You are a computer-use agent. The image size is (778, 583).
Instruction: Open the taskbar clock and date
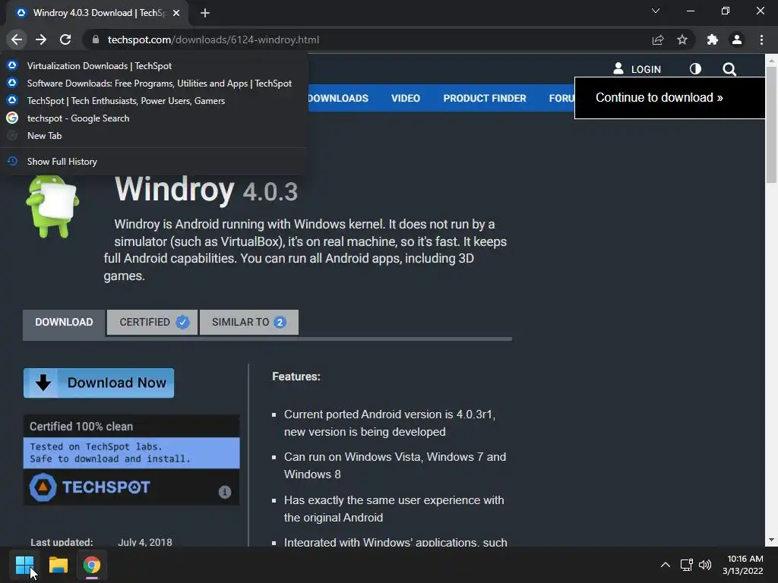click(743, 565)
